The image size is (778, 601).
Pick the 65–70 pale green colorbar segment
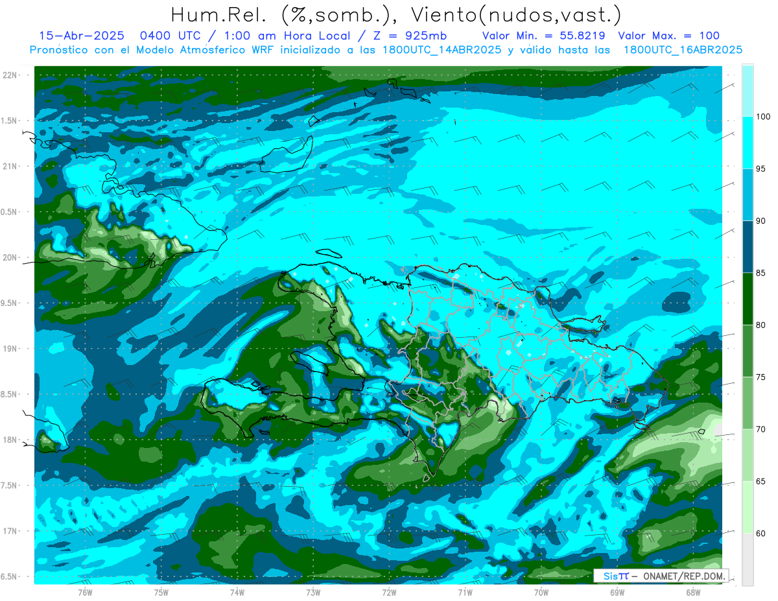click(x=748, y=455)
